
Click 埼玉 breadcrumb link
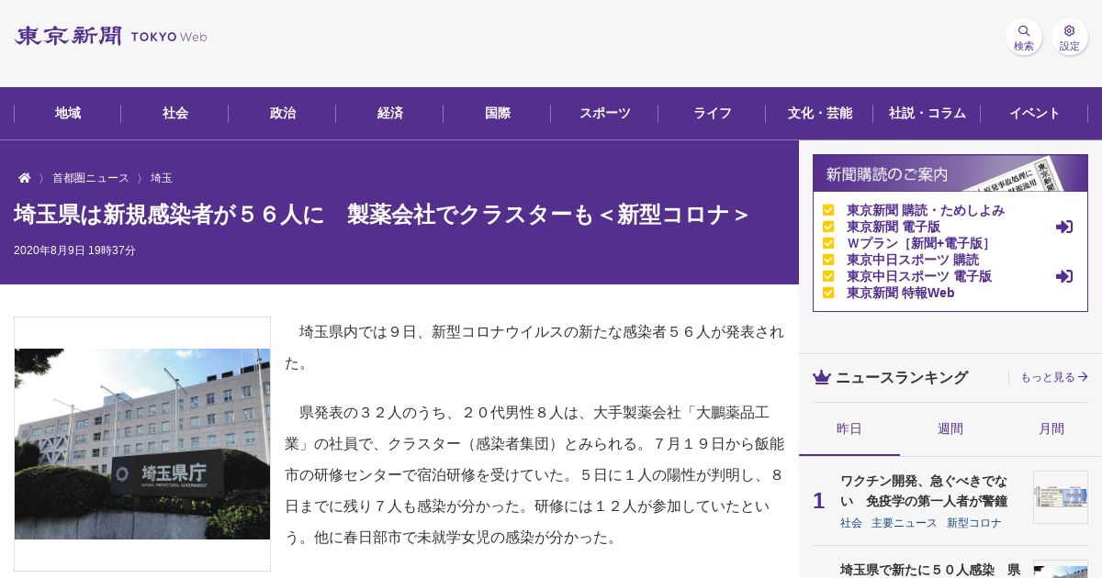(162, 178)
